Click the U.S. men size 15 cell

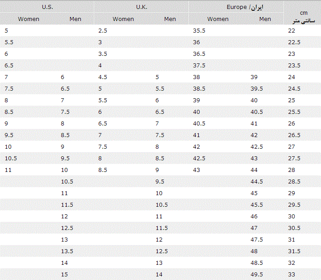click(x=64, y=275)
